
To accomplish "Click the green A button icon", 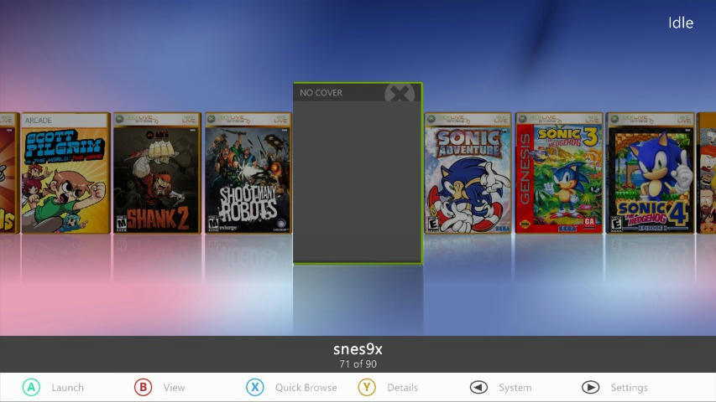I will coord(31,388).
